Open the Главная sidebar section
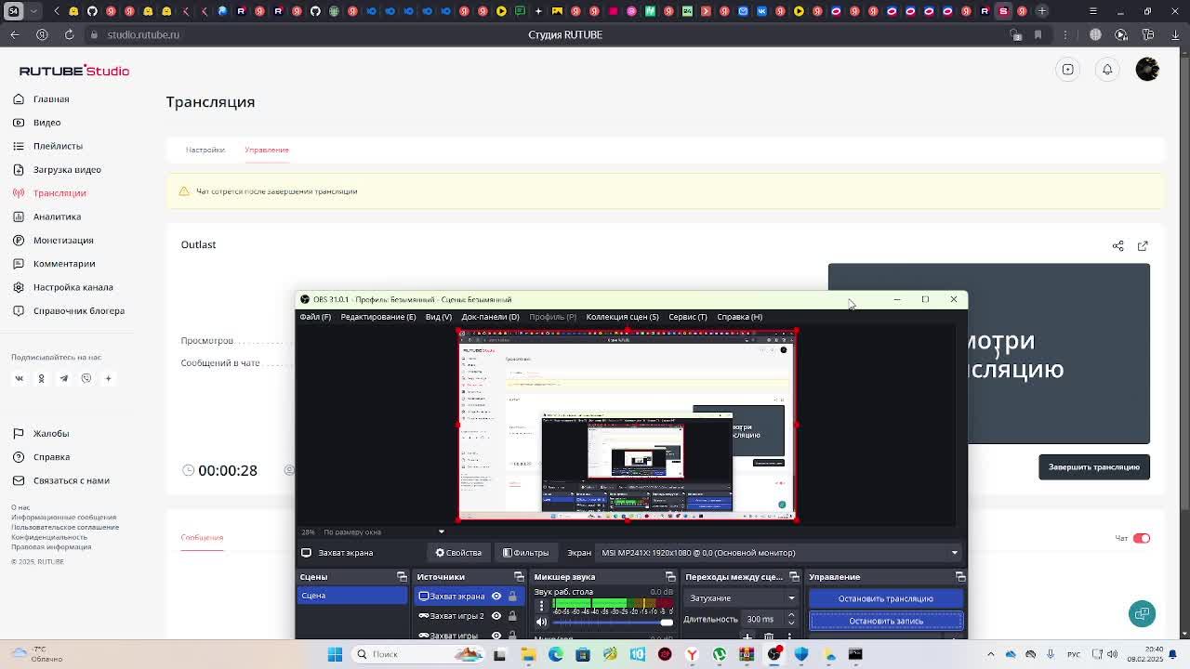Image resolution: width=1190 pixels, height=669 pixels. (x=41, y=99)
